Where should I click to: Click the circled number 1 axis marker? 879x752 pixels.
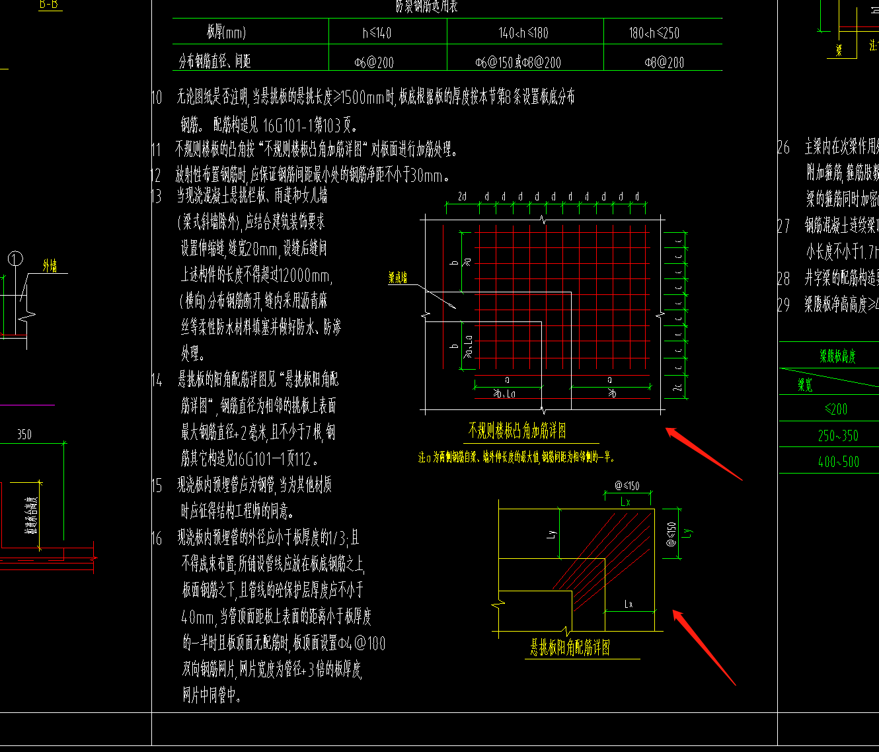16,259
